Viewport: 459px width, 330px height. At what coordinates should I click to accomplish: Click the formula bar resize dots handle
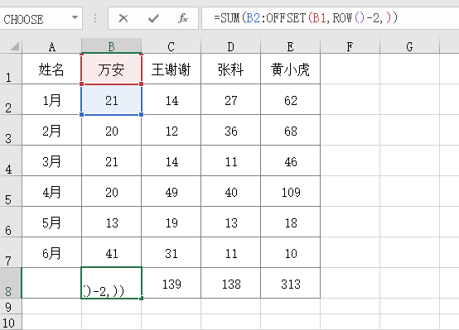[x=95, y=18]
